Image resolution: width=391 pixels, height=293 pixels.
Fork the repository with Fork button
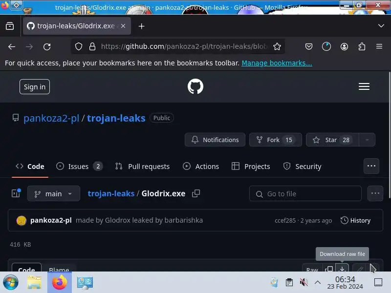(x=276, y=140)
